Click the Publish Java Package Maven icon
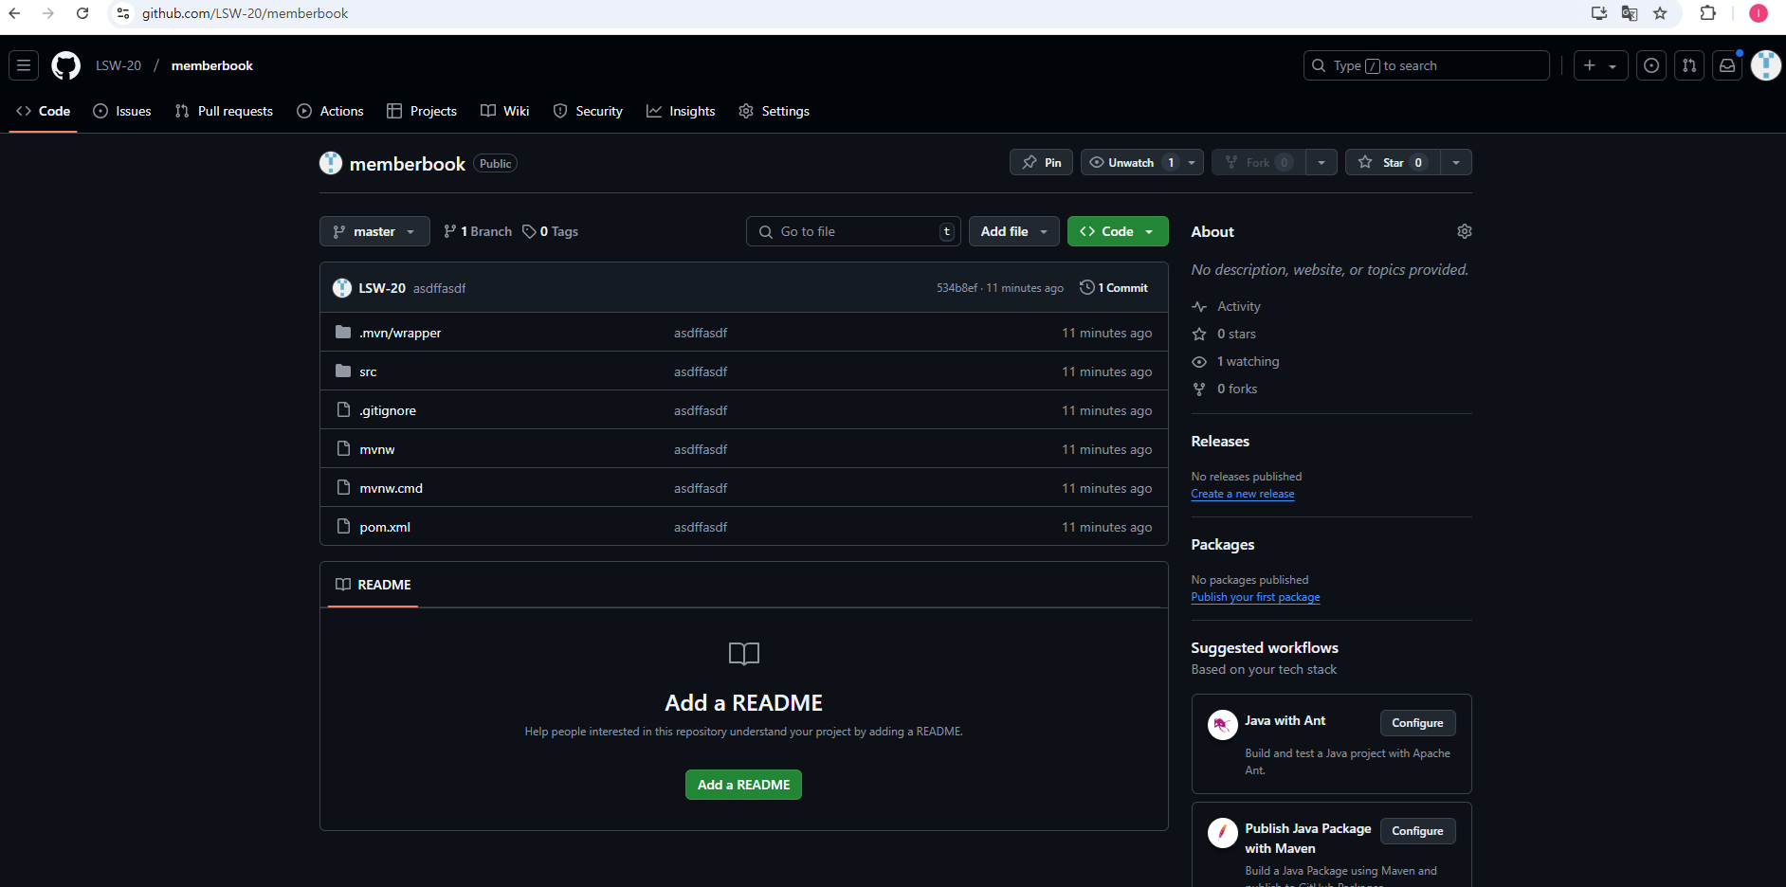 (1223, 833)
